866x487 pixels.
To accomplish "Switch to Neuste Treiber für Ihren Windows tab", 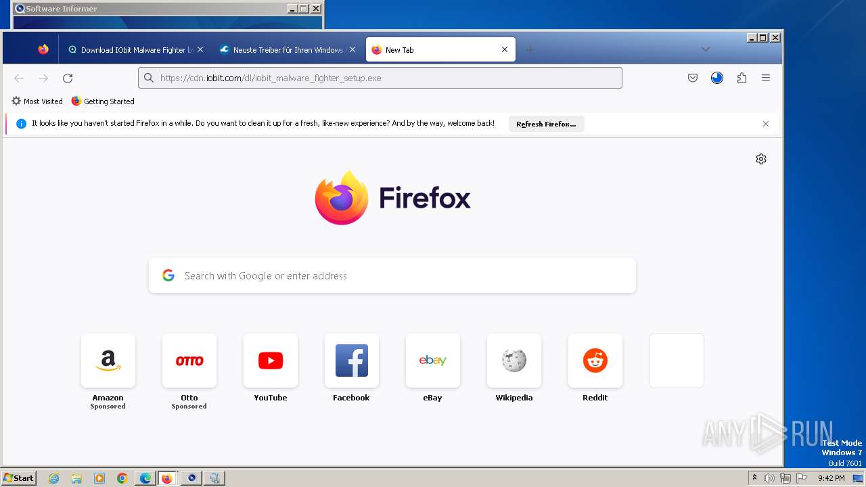I will pyautogui.click(x=287, y=49).
